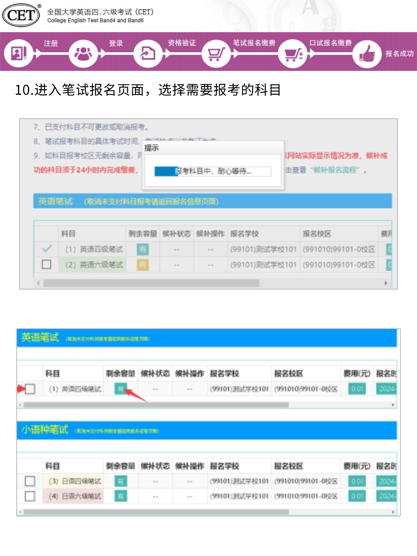Viewport: 417px width, 556px height.
Task: Click left scroll arrow under 英语六级笔试 table
Action: pos(38,283)
